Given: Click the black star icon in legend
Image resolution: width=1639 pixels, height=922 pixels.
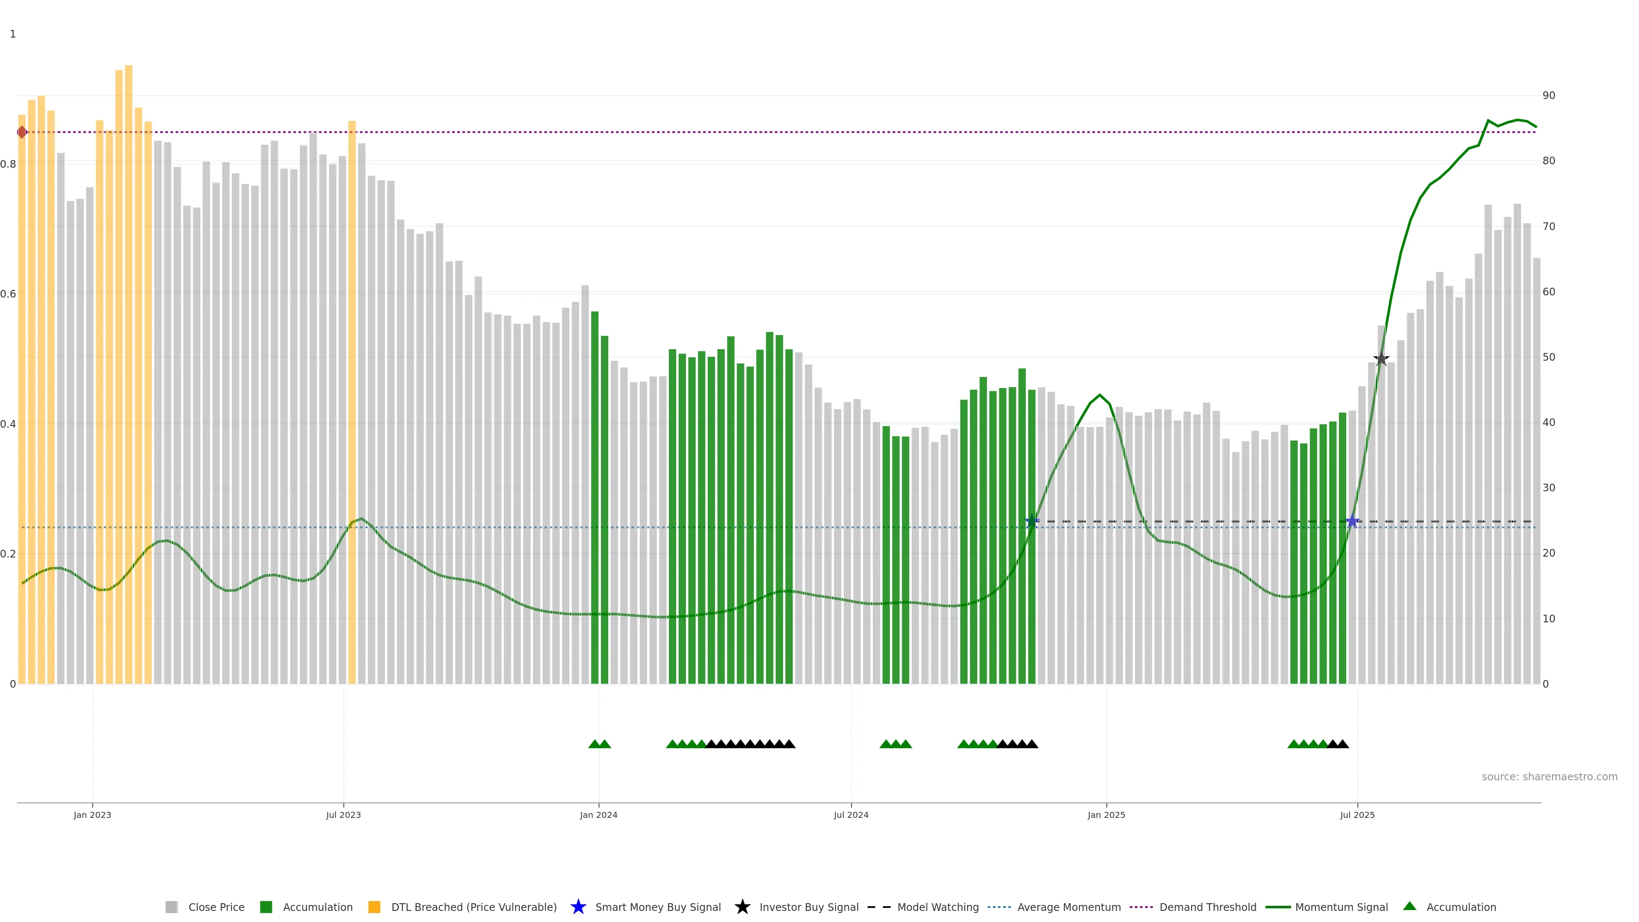Looking at the screenshot, I should click(742, 907).
